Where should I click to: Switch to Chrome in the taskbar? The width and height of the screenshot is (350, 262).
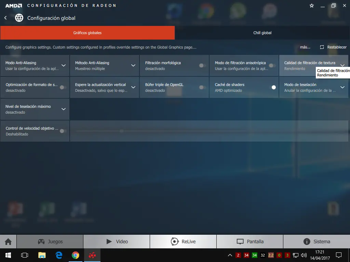pyautogui.click(x=76, y=255)
